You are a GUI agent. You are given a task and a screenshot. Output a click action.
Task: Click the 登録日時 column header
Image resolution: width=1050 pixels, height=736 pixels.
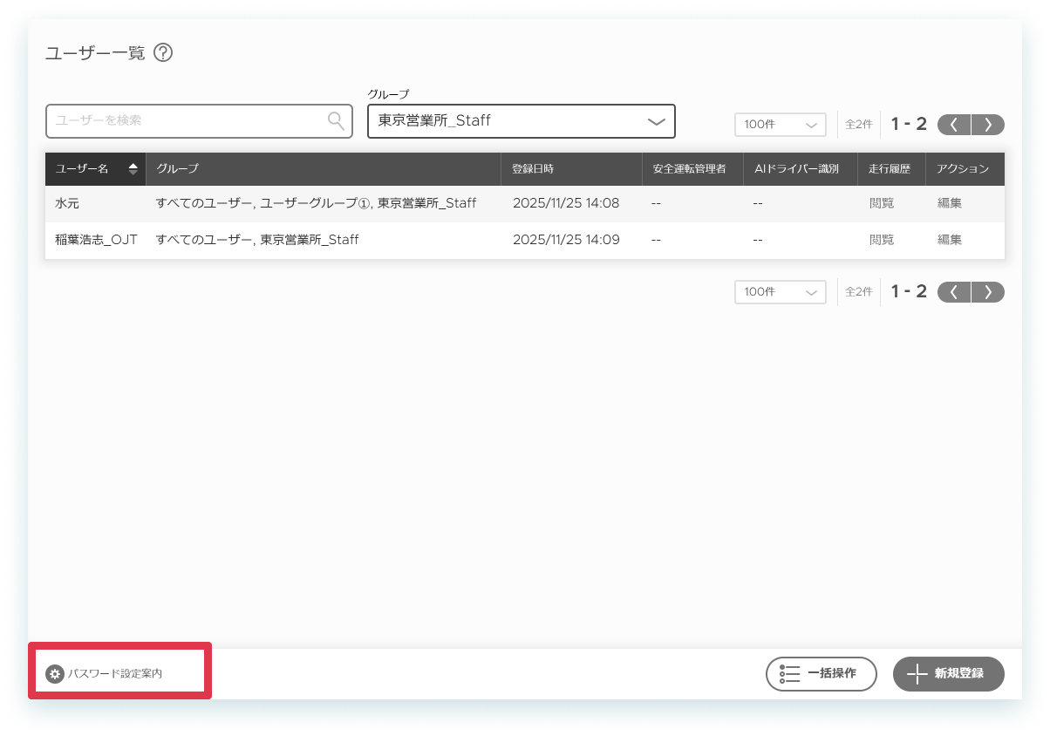[x=571, y=169]
